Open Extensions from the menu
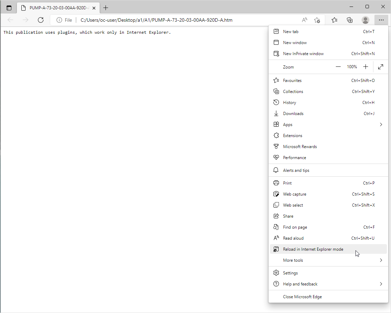391x313 pixels. (328, 135)
